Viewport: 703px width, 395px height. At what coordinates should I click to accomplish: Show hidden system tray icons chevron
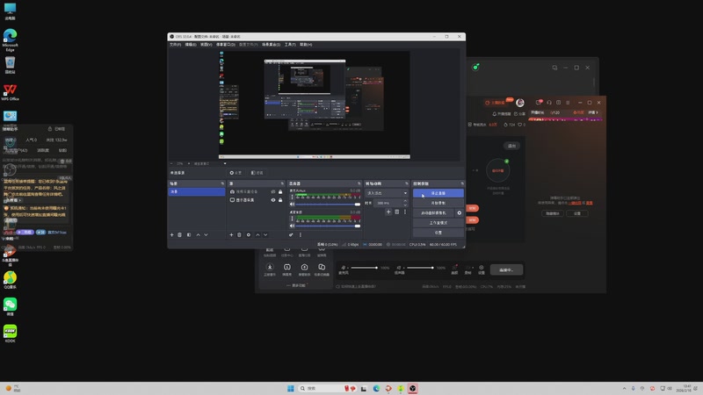(624, 388)
